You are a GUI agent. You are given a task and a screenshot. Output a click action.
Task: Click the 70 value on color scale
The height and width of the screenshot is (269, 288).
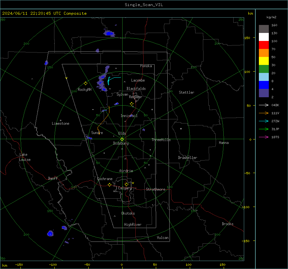click(x=273, y=49)
